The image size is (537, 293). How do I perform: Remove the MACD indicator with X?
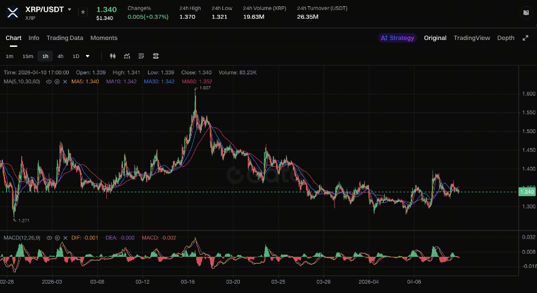coord(66,238)
